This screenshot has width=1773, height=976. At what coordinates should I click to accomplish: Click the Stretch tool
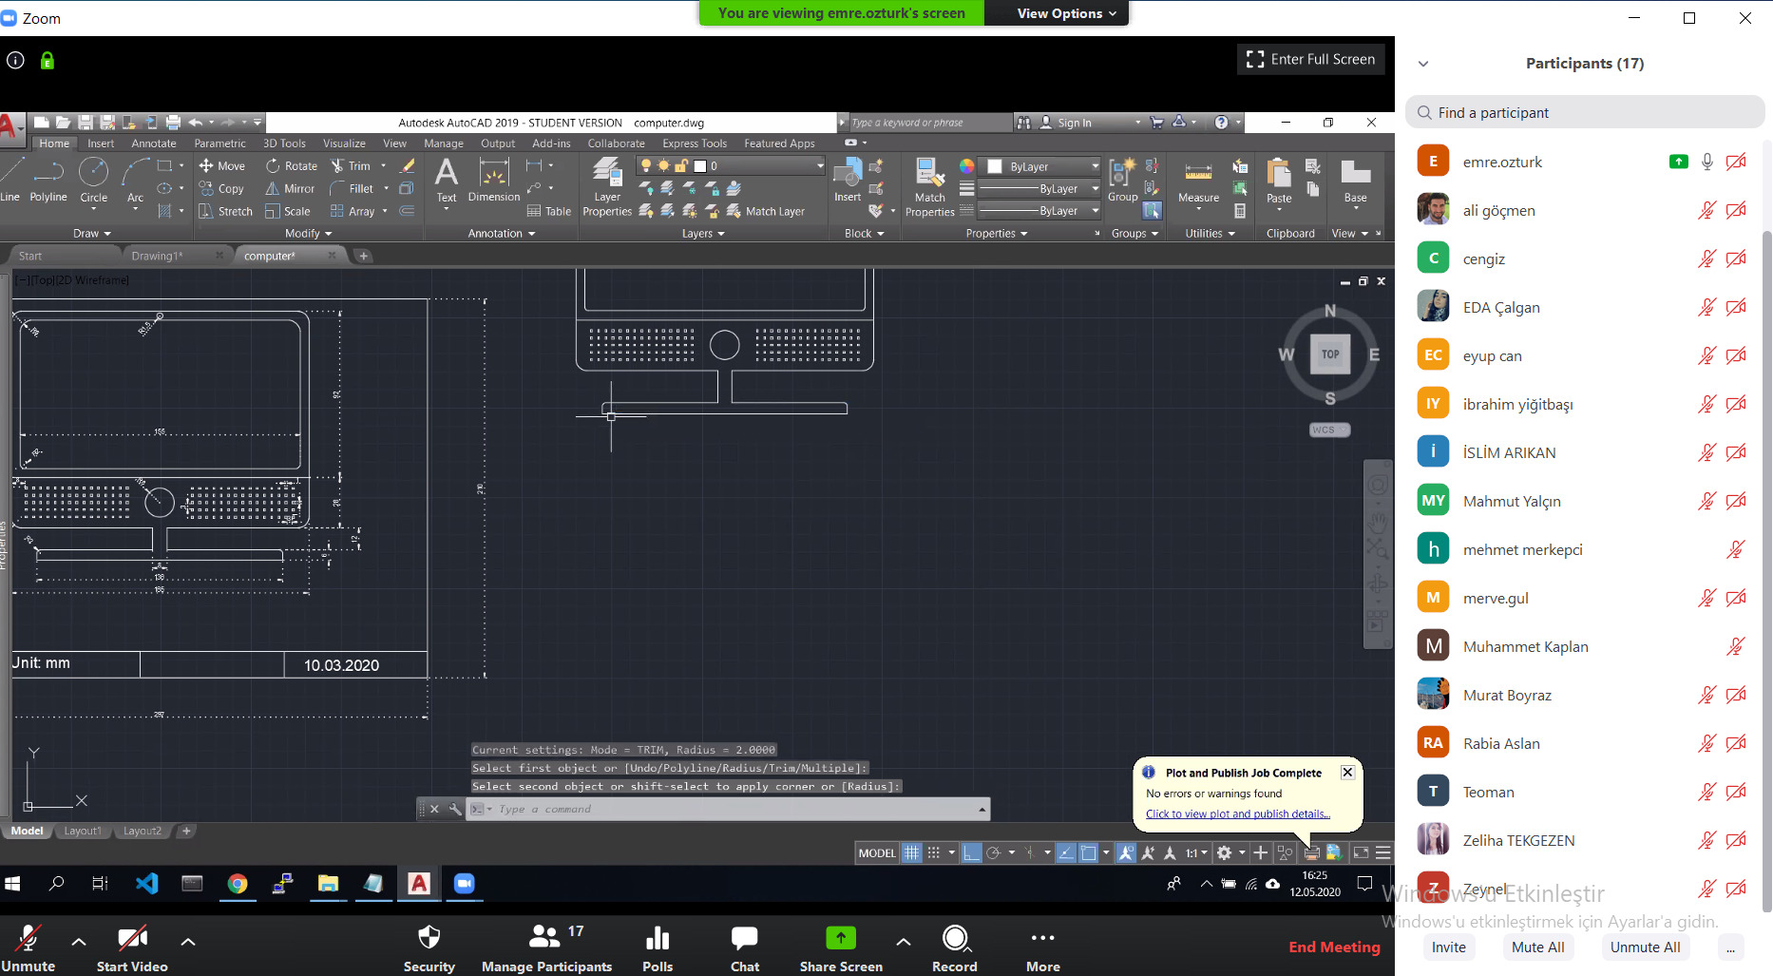click(x=225, y=211)
